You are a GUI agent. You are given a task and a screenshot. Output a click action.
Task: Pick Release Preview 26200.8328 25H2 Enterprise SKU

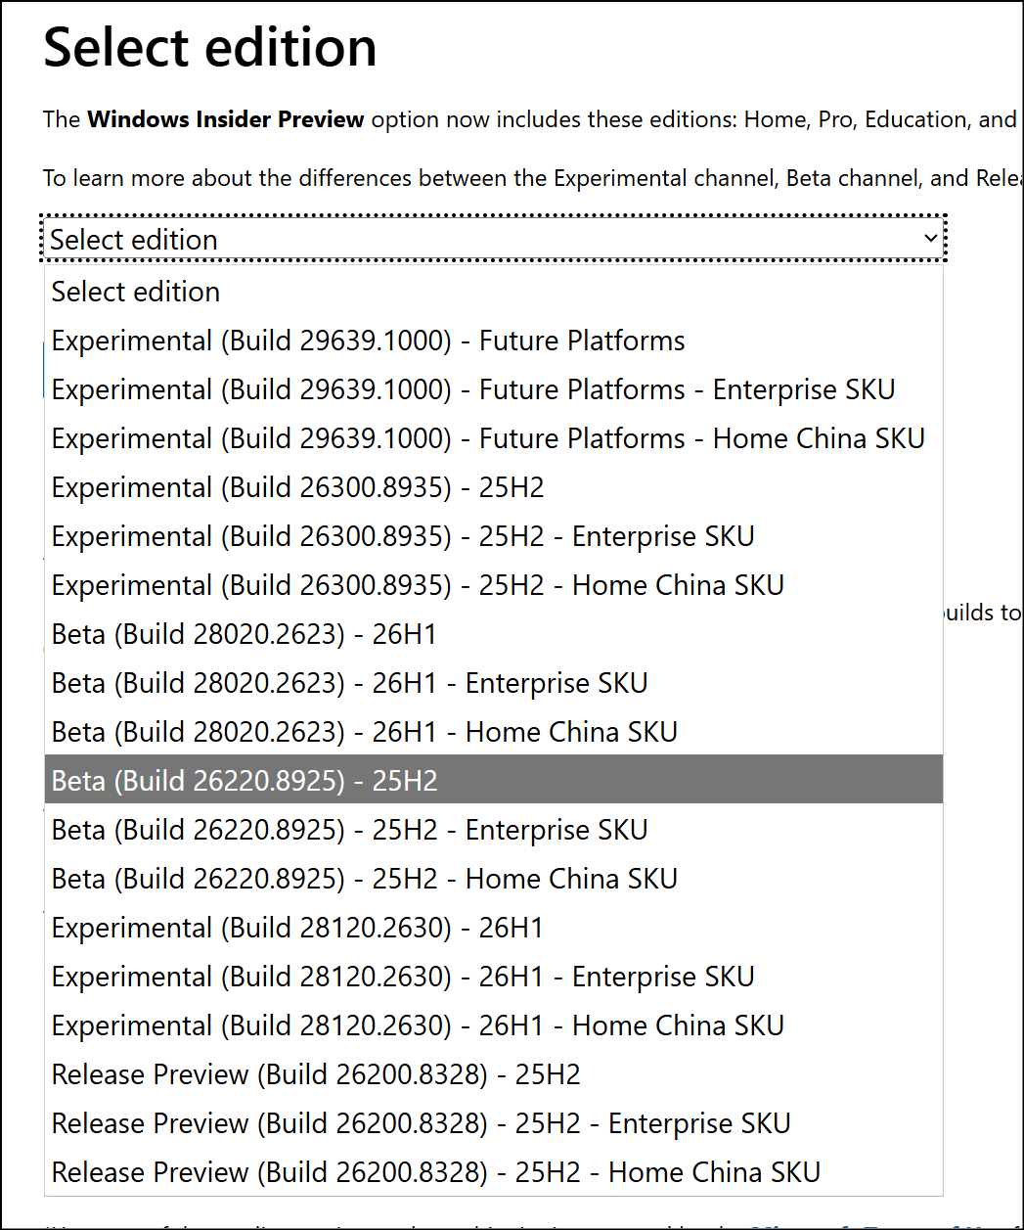click(494, 1123)
